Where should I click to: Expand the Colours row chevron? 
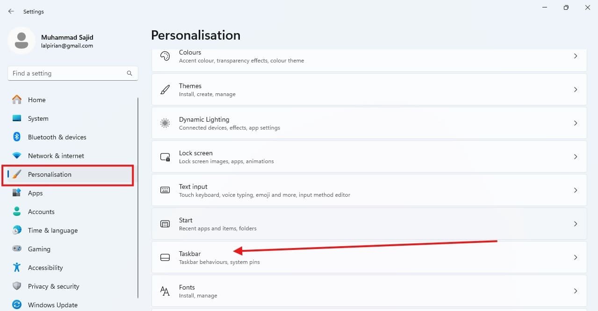576,55
